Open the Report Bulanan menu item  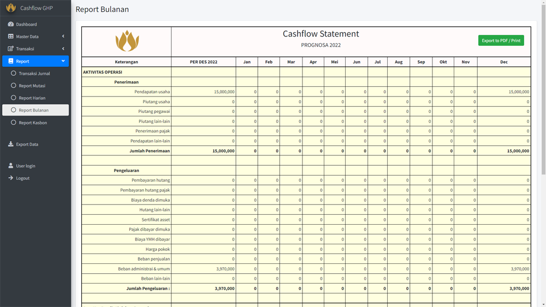tap(34, 110)
